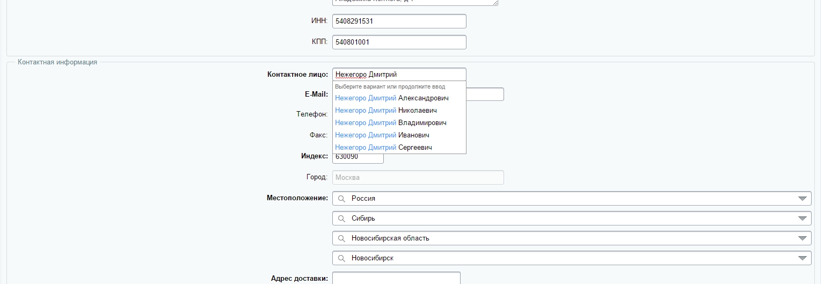Click the magnifier icon in Россия field
This screenshot has width=824, height=284.
click(x=341, y=199)
